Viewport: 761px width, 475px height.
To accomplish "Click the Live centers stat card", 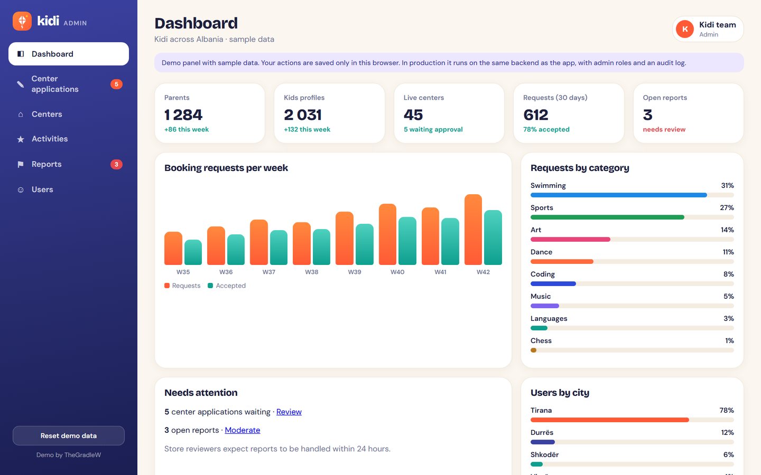I will point(449,113).
